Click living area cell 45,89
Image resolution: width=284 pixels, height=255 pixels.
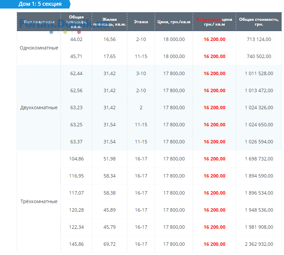[109, 210]
